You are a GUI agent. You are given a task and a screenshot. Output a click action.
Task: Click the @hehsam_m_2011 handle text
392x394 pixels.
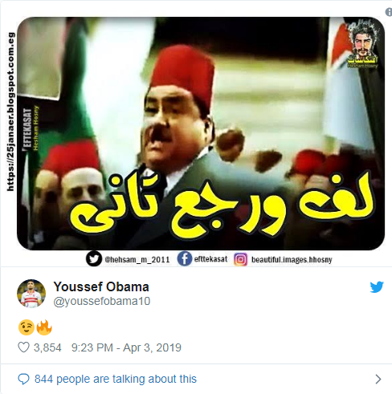click(x=137, y=259)
